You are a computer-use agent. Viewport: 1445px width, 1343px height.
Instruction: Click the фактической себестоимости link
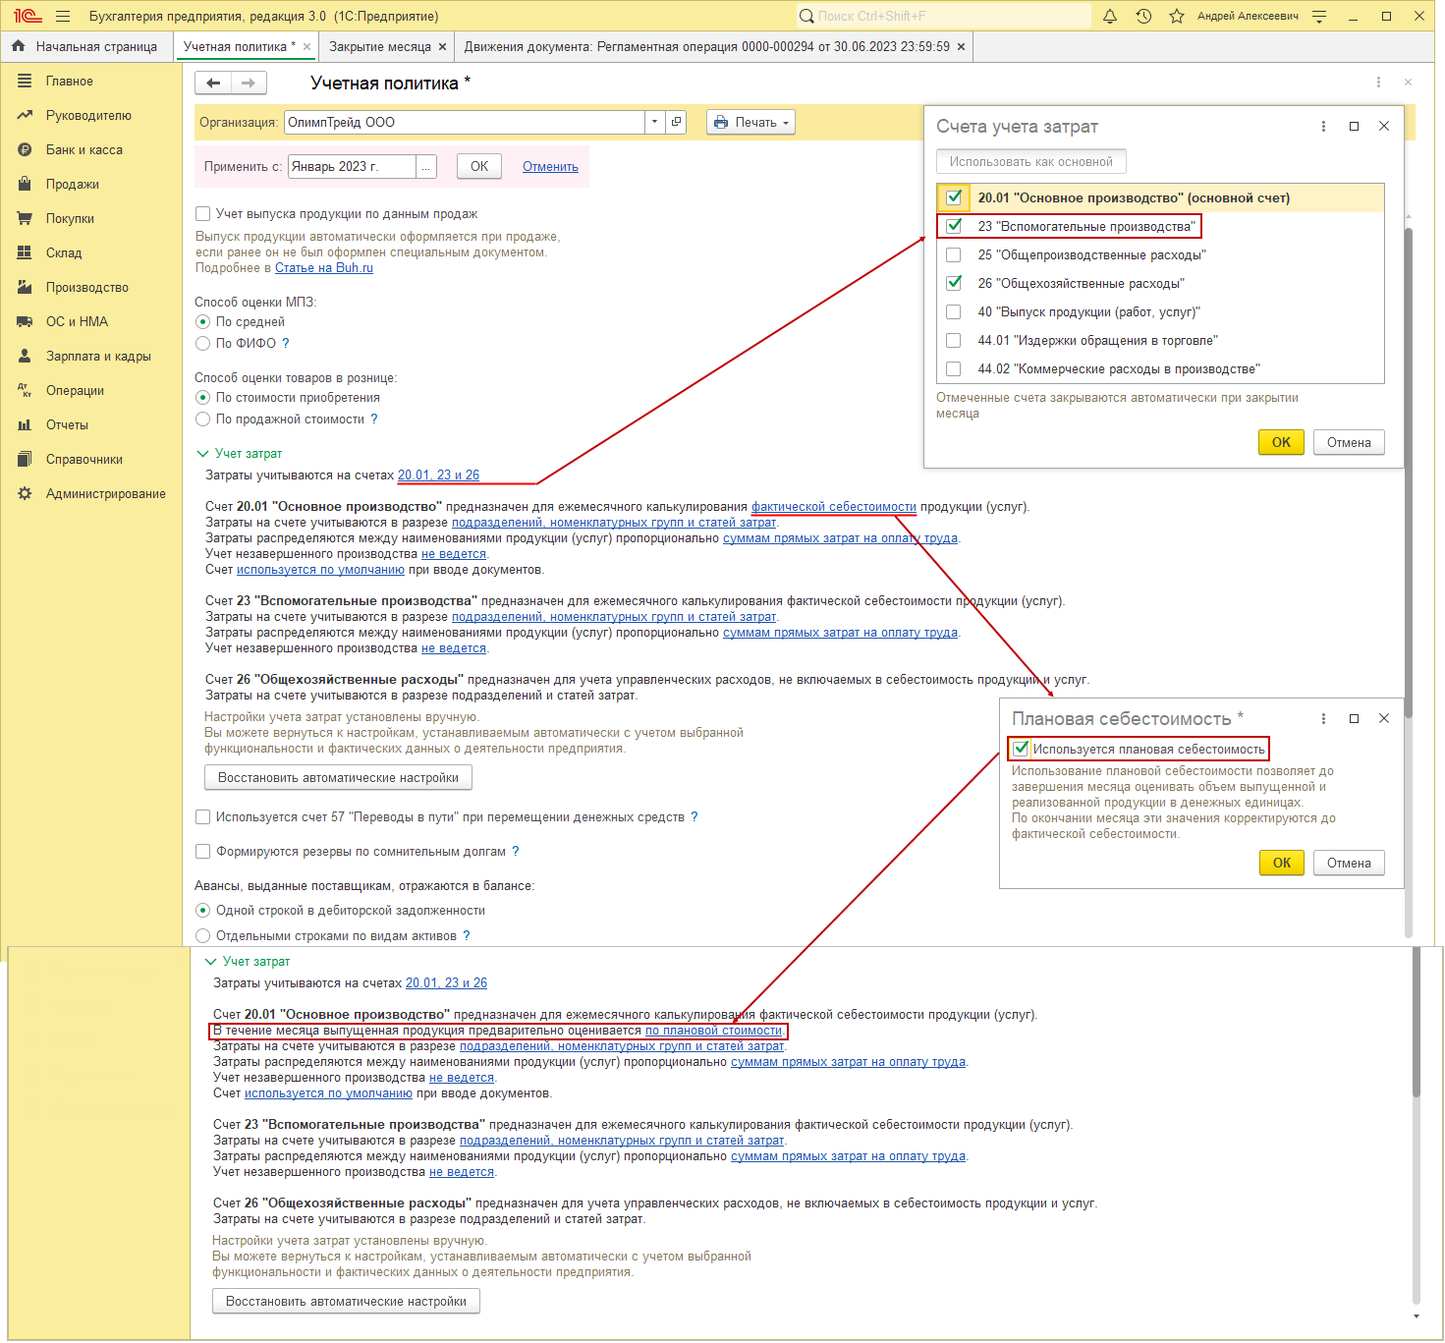click(834, 507)
